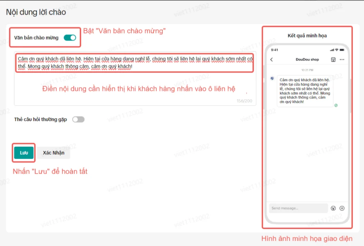Click the shop avatar beside the preview message
364x246 pixels.
272,78
